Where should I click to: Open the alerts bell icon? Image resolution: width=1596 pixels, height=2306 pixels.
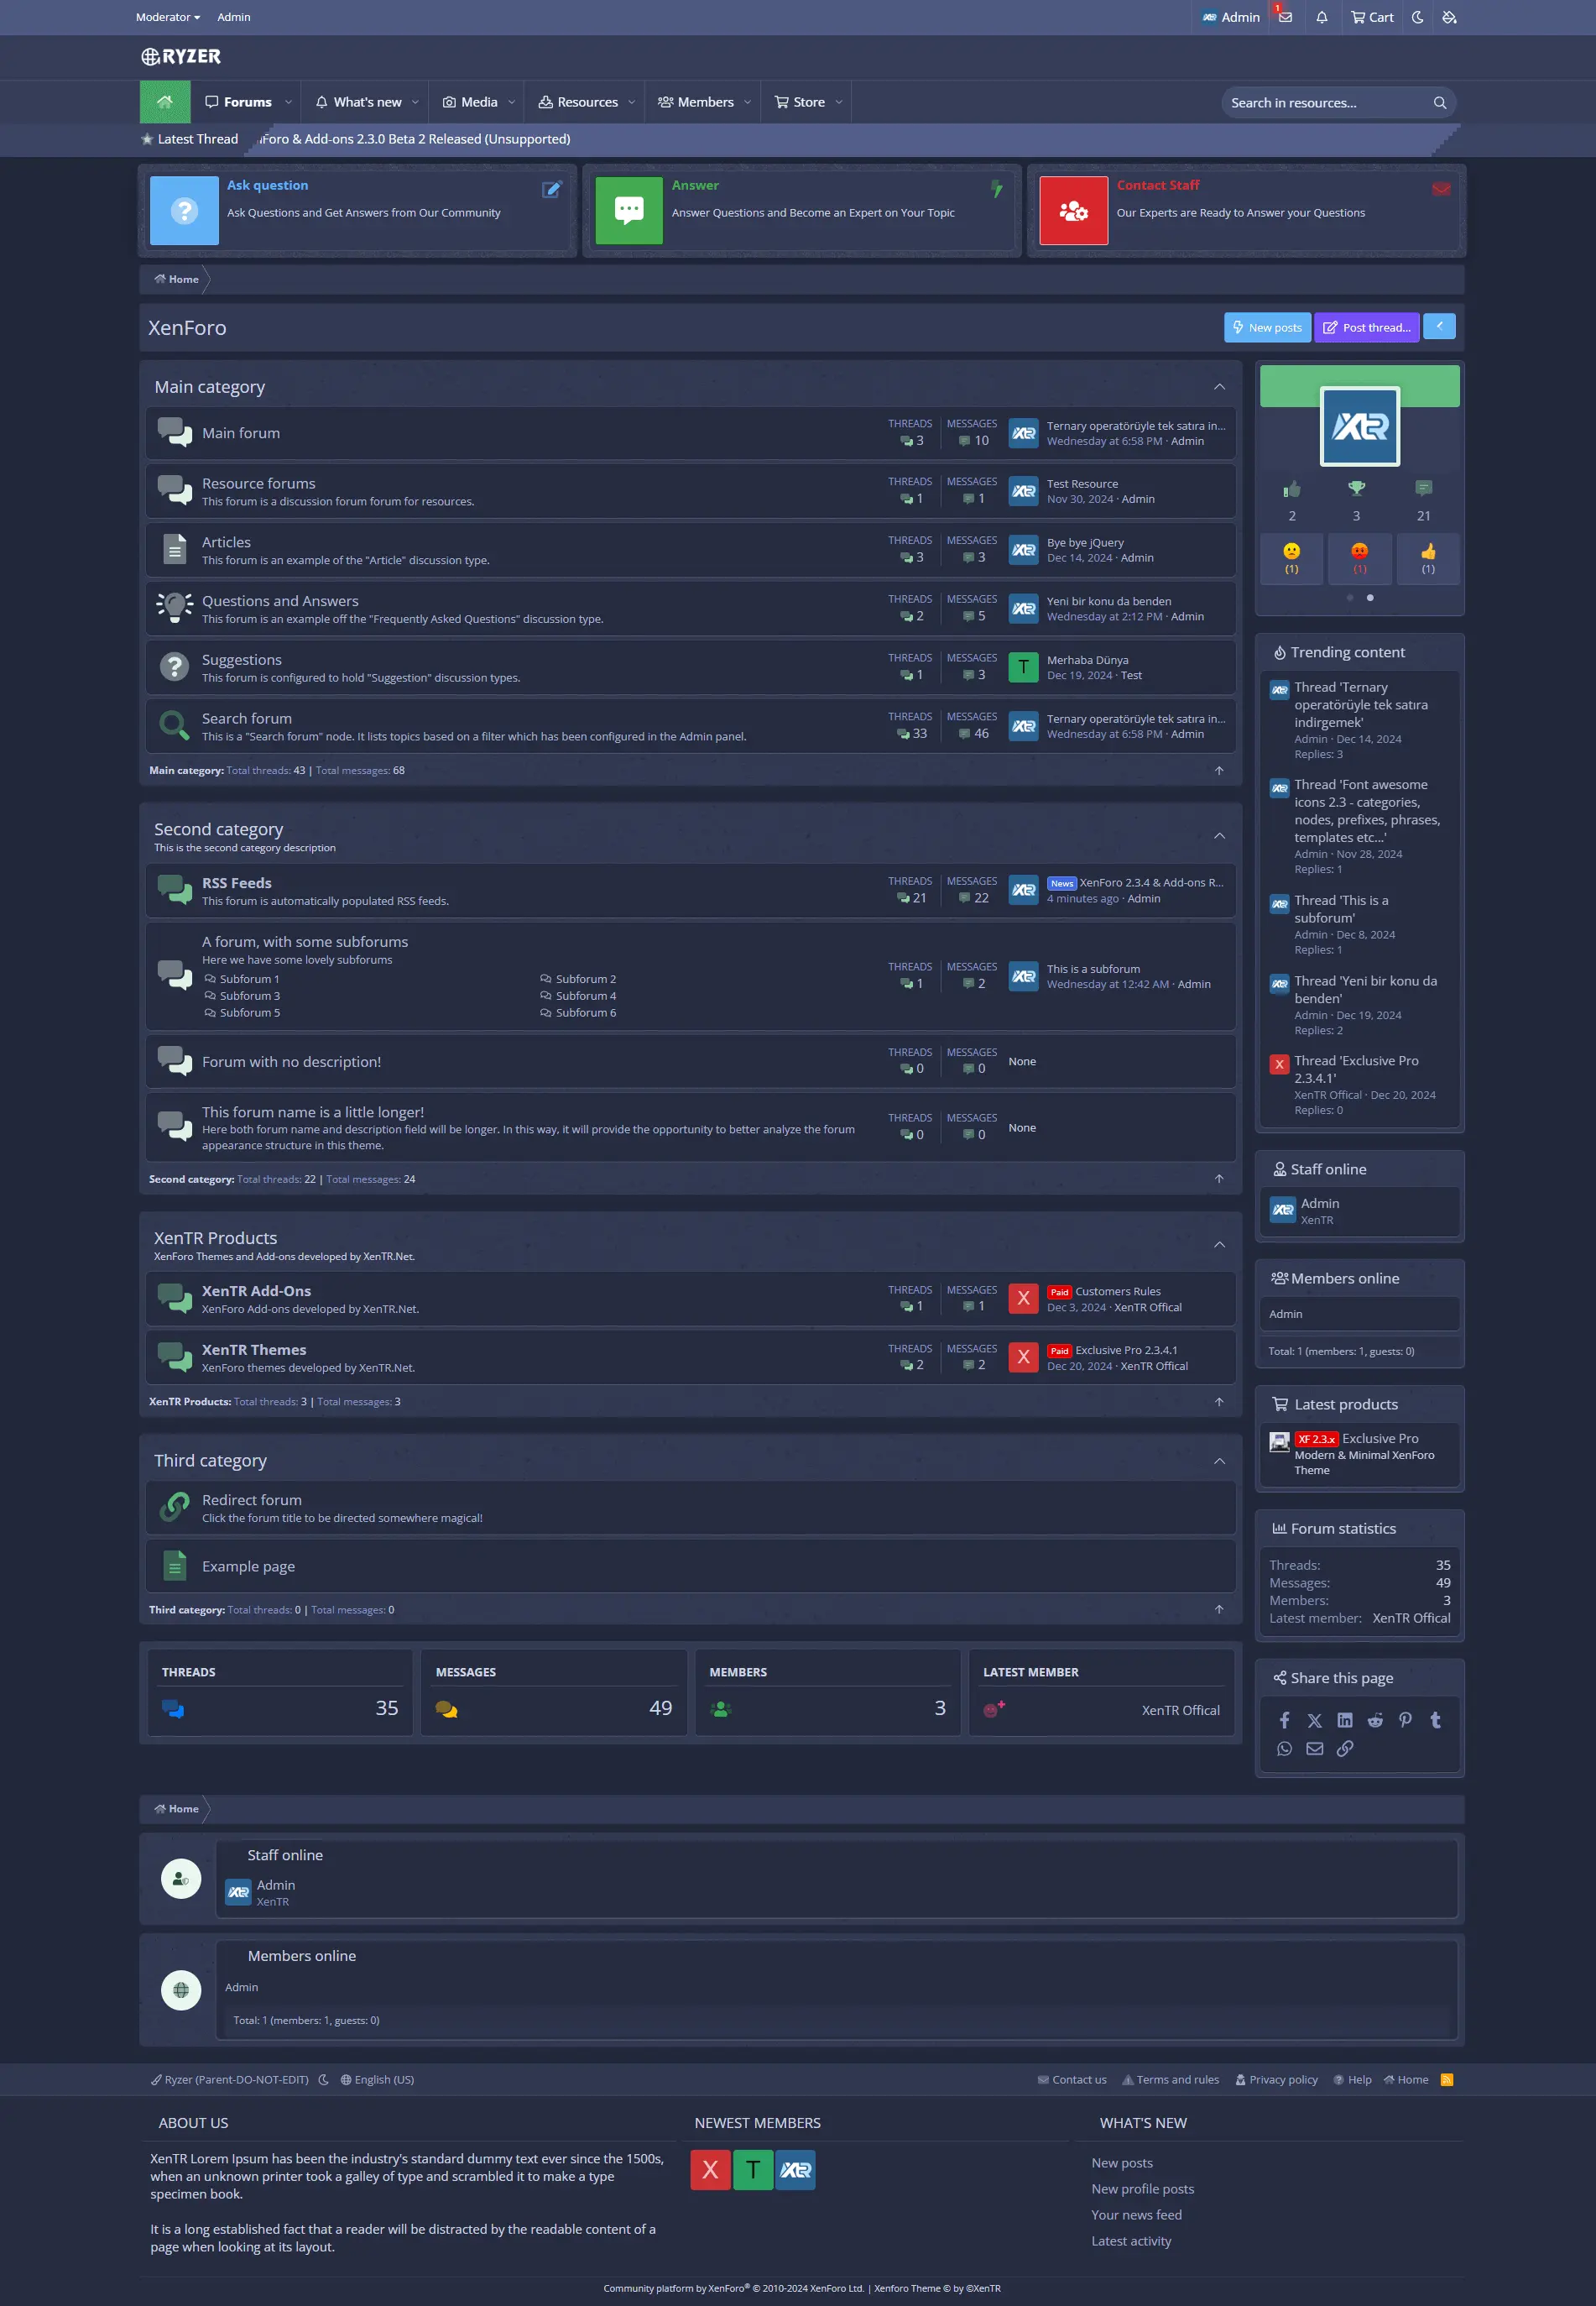[x=1322, y=17]
